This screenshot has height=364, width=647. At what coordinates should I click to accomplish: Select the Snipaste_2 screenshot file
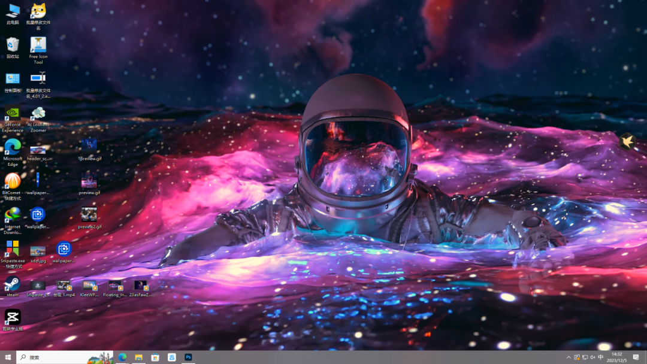[38, 289]
